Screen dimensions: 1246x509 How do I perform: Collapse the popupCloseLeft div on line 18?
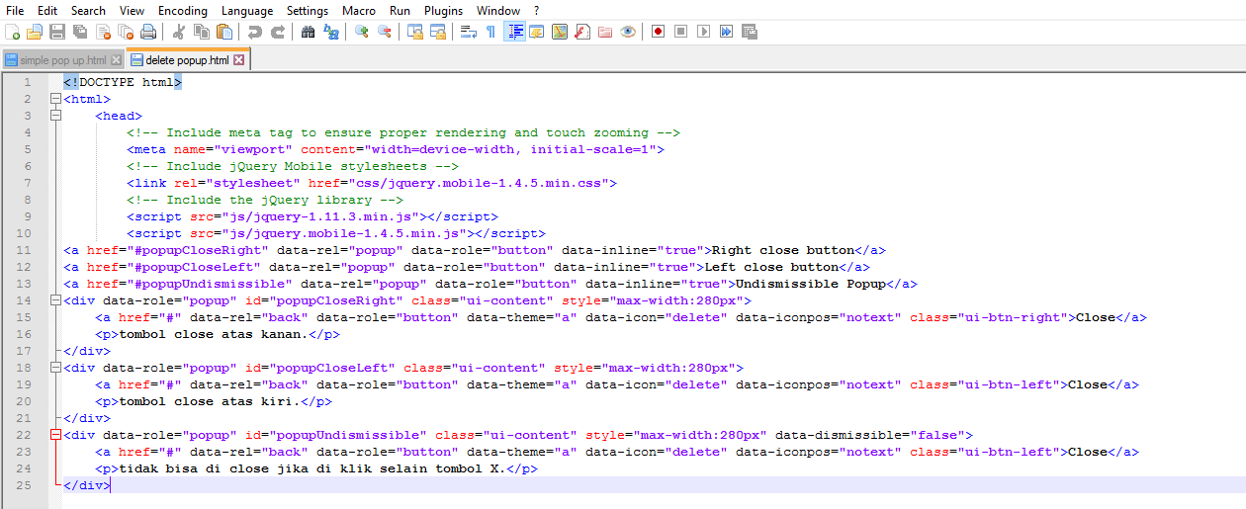[x=55, y=368]
